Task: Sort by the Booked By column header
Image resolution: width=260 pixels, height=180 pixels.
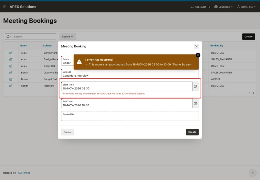Action: 217,46
